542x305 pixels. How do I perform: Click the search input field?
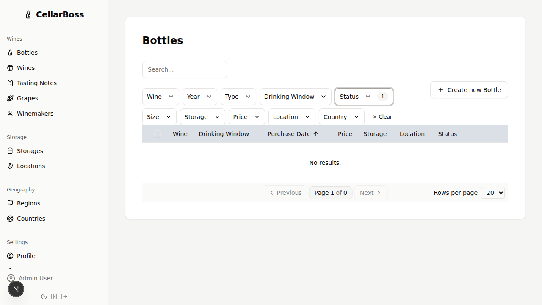point(185,69)
